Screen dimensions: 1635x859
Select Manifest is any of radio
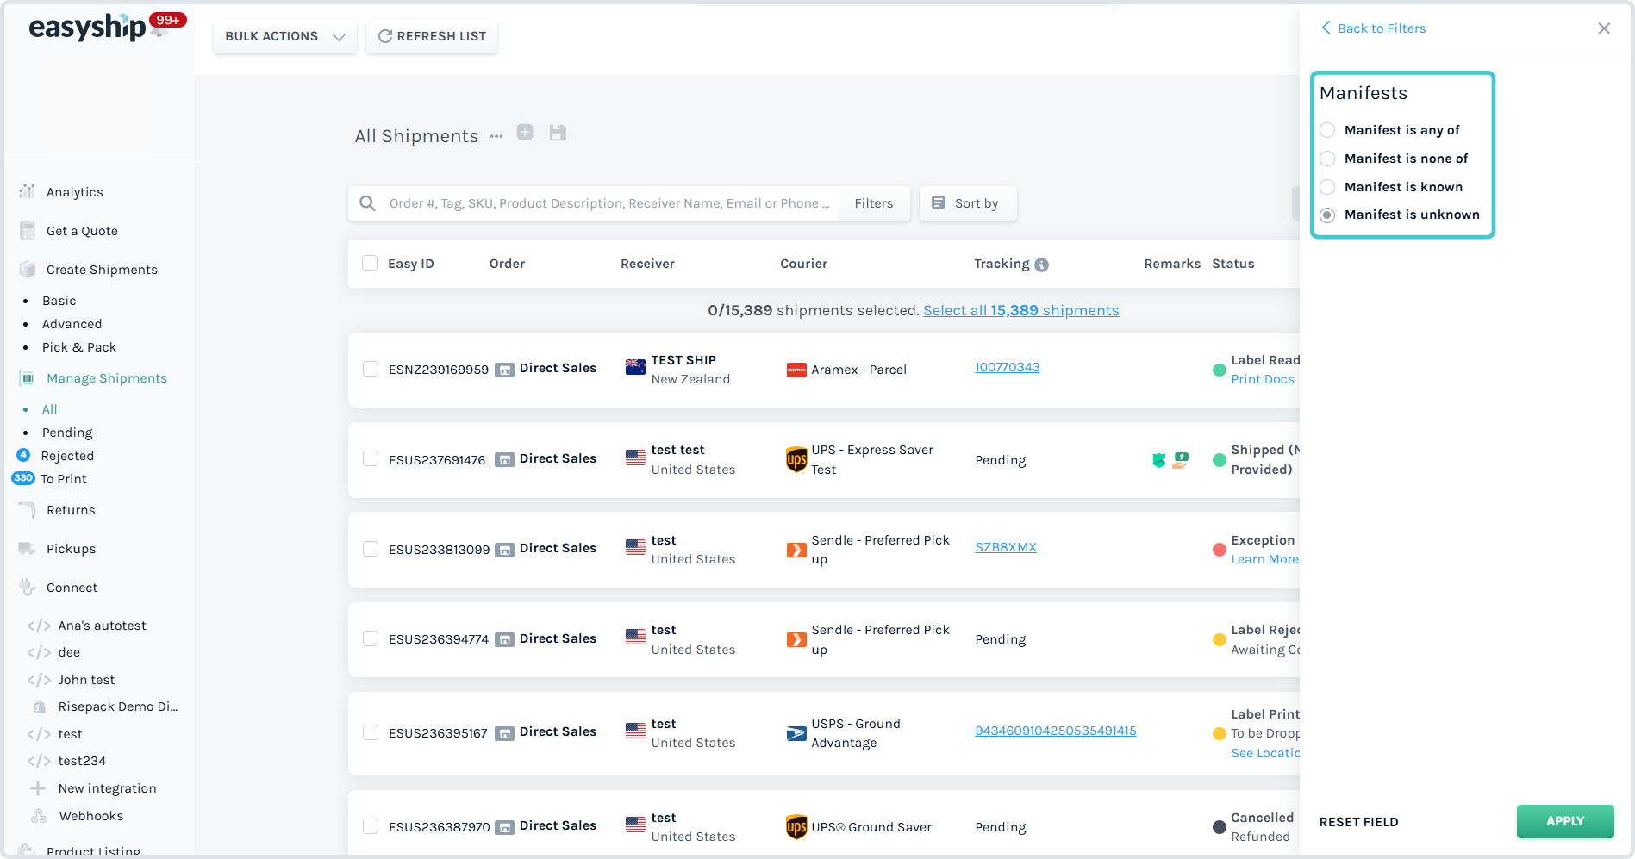pos(1327,130)
